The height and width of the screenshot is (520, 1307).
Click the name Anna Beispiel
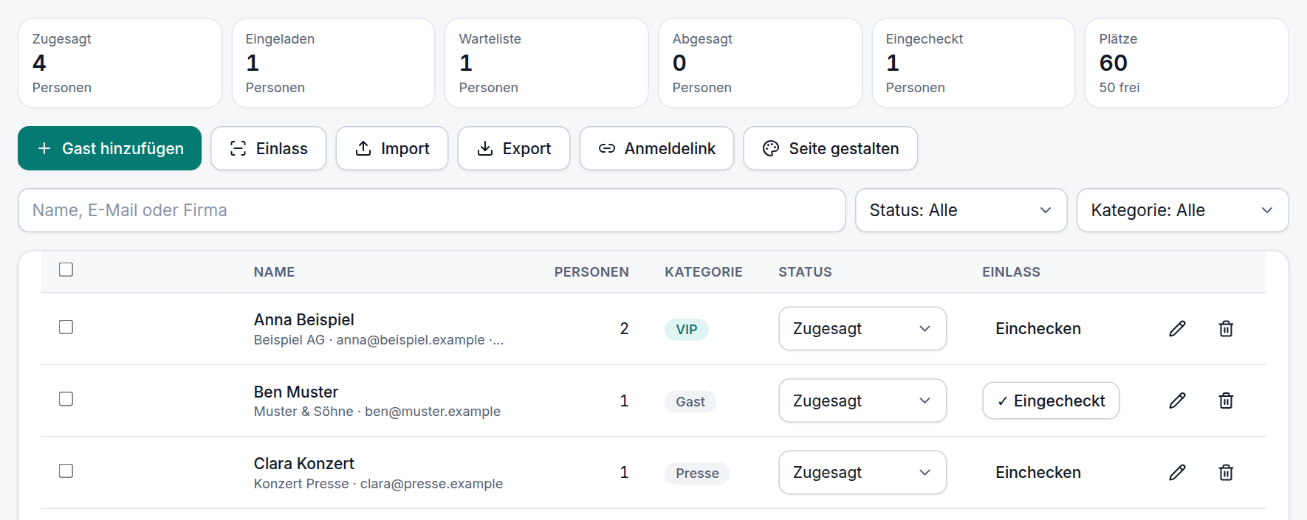pyautogui.click(x=303, y=320)
